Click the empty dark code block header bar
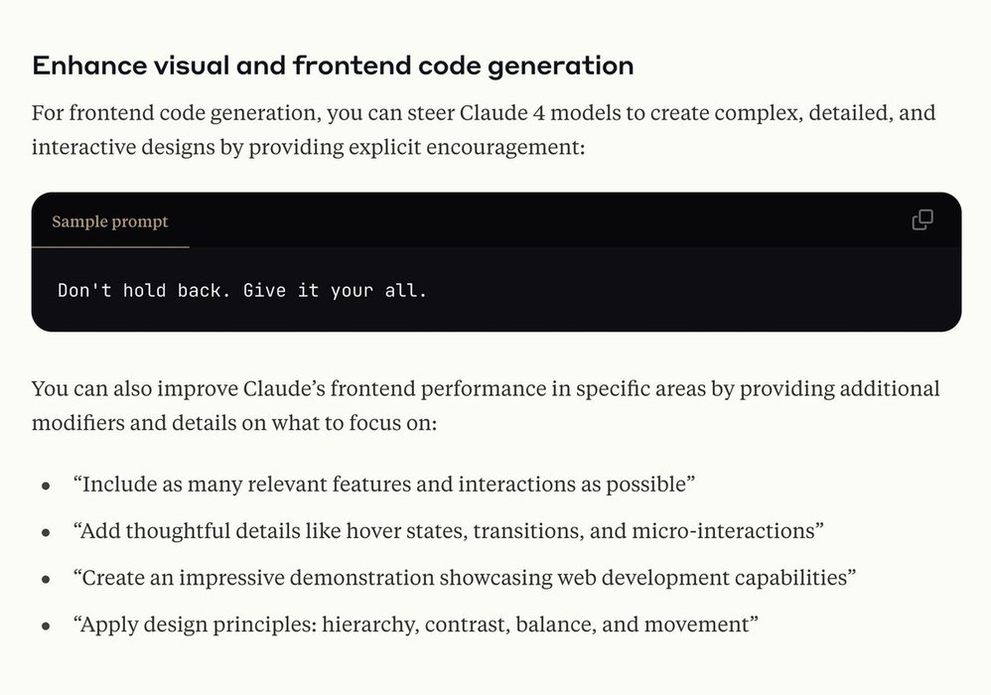 tap(546, 220)
